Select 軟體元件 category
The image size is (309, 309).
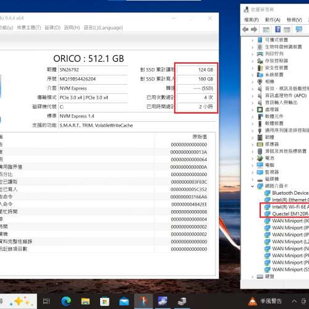point(274,117)
